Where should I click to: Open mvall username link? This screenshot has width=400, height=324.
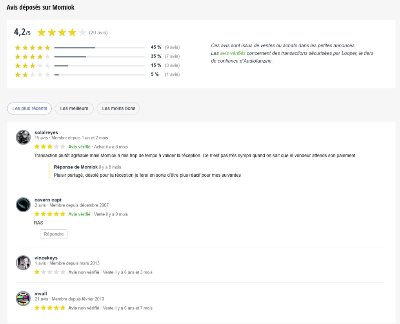tap(41, 294)
